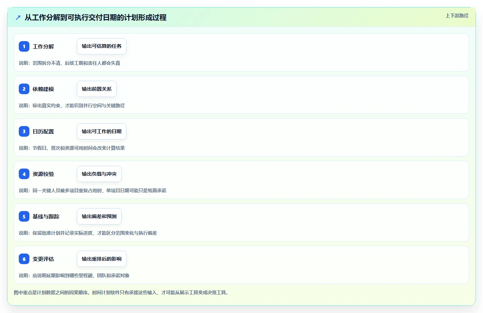Image resolution: width=483 pixels, height=313 pixels.
Task: Select the 变更评估 step title
Action: [x=43, y=259]
